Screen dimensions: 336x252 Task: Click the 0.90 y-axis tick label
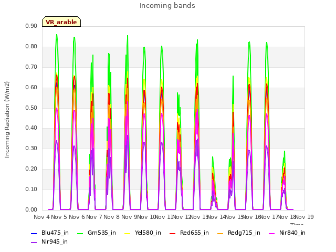[x=31, y=26]
